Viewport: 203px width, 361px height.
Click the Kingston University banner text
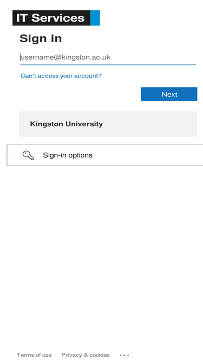pyautogui.click(x=66, y=124)
